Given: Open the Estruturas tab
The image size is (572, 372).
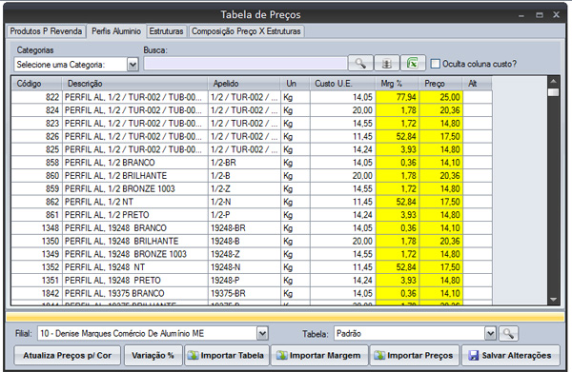Looking at the screenshot, I should click(x=166, y=31).
